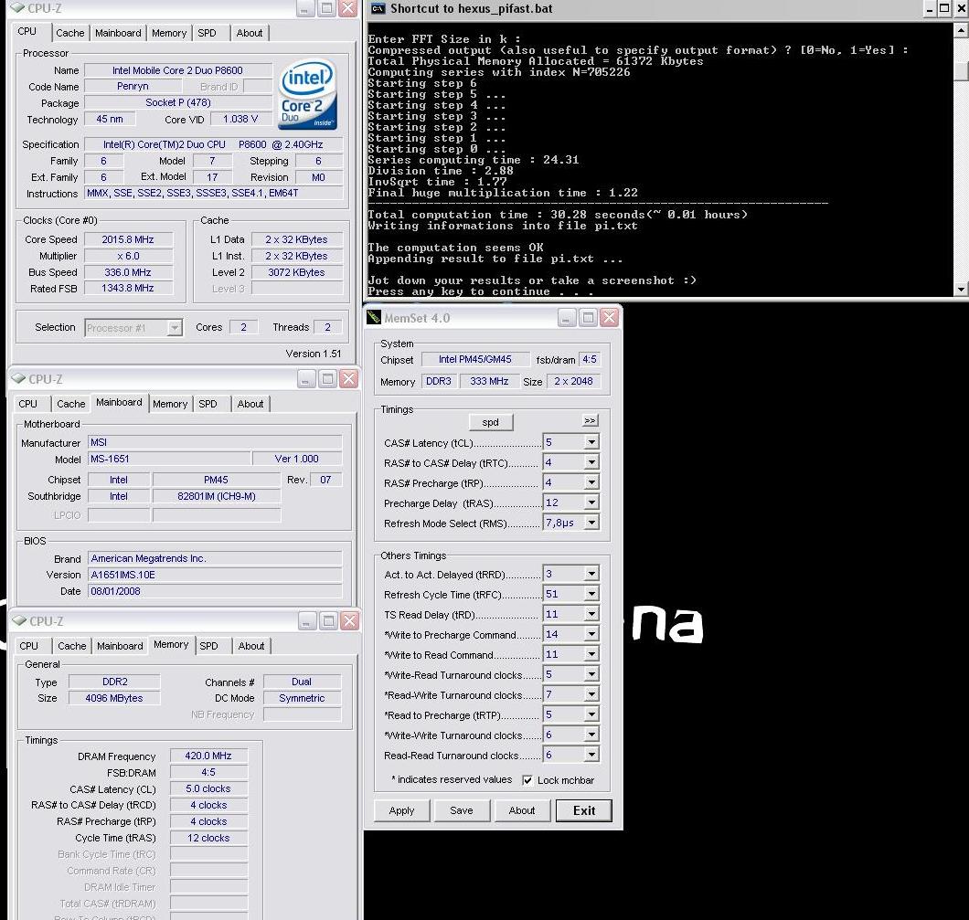This screenshot has height=920, width=969.
Task: Open the TS Read Delay (tRD) dropdown
Action: coord(591,614)
